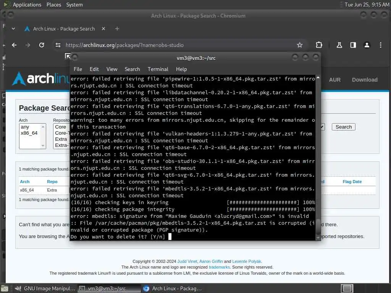The image size is (391, 293).
Task: Open Aaron Griffin link in footer
Action: tap(211, 261)
